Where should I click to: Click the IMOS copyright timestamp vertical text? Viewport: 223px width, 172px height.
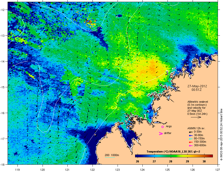tap(221, 135)
